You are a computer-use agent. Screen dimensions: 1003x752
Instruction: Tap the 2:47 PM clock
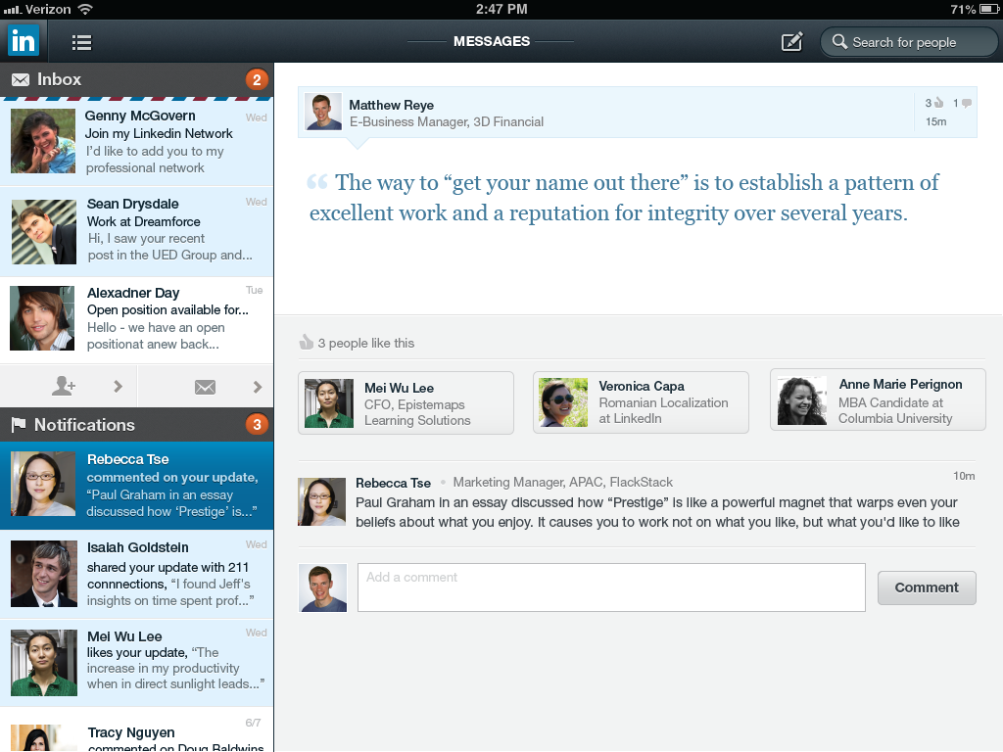[x=501, y=9]
